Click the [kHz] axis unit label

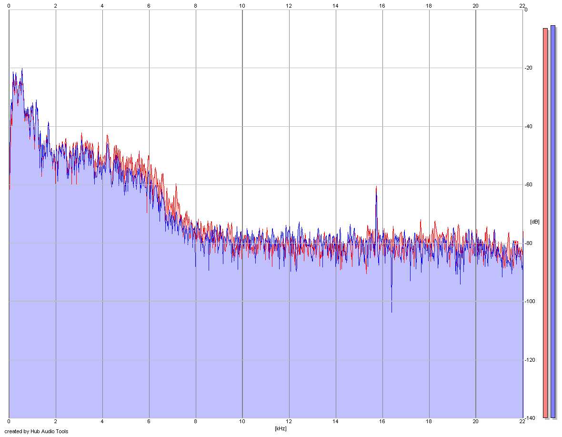[281, 428]
